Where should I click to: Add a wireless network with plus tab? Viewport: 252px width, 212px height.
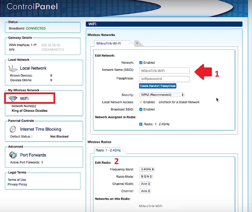click(137, 43)
